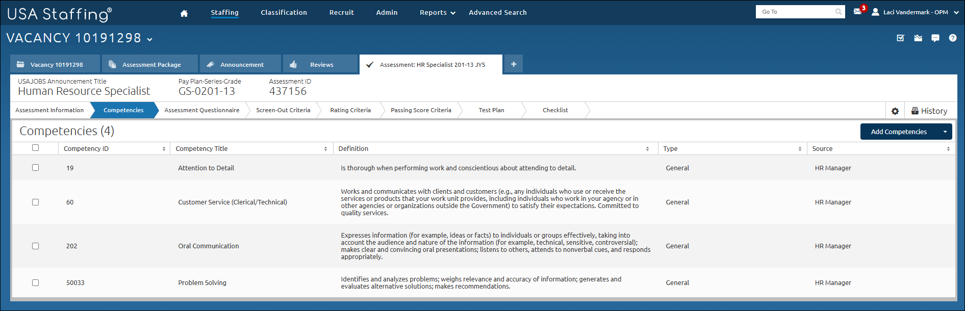Screen dimensions: 965x311
Task: Switch to the Assessment Information step
Action: 49,110
